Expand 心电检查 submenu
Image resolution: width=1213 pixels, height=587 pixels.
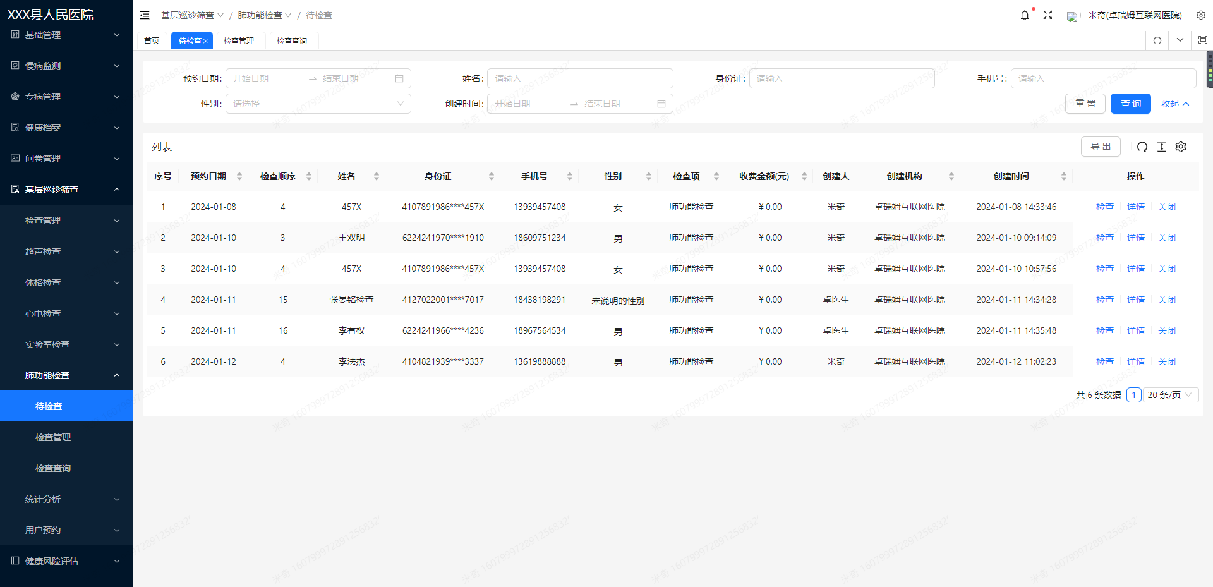(x=66, y=313)
